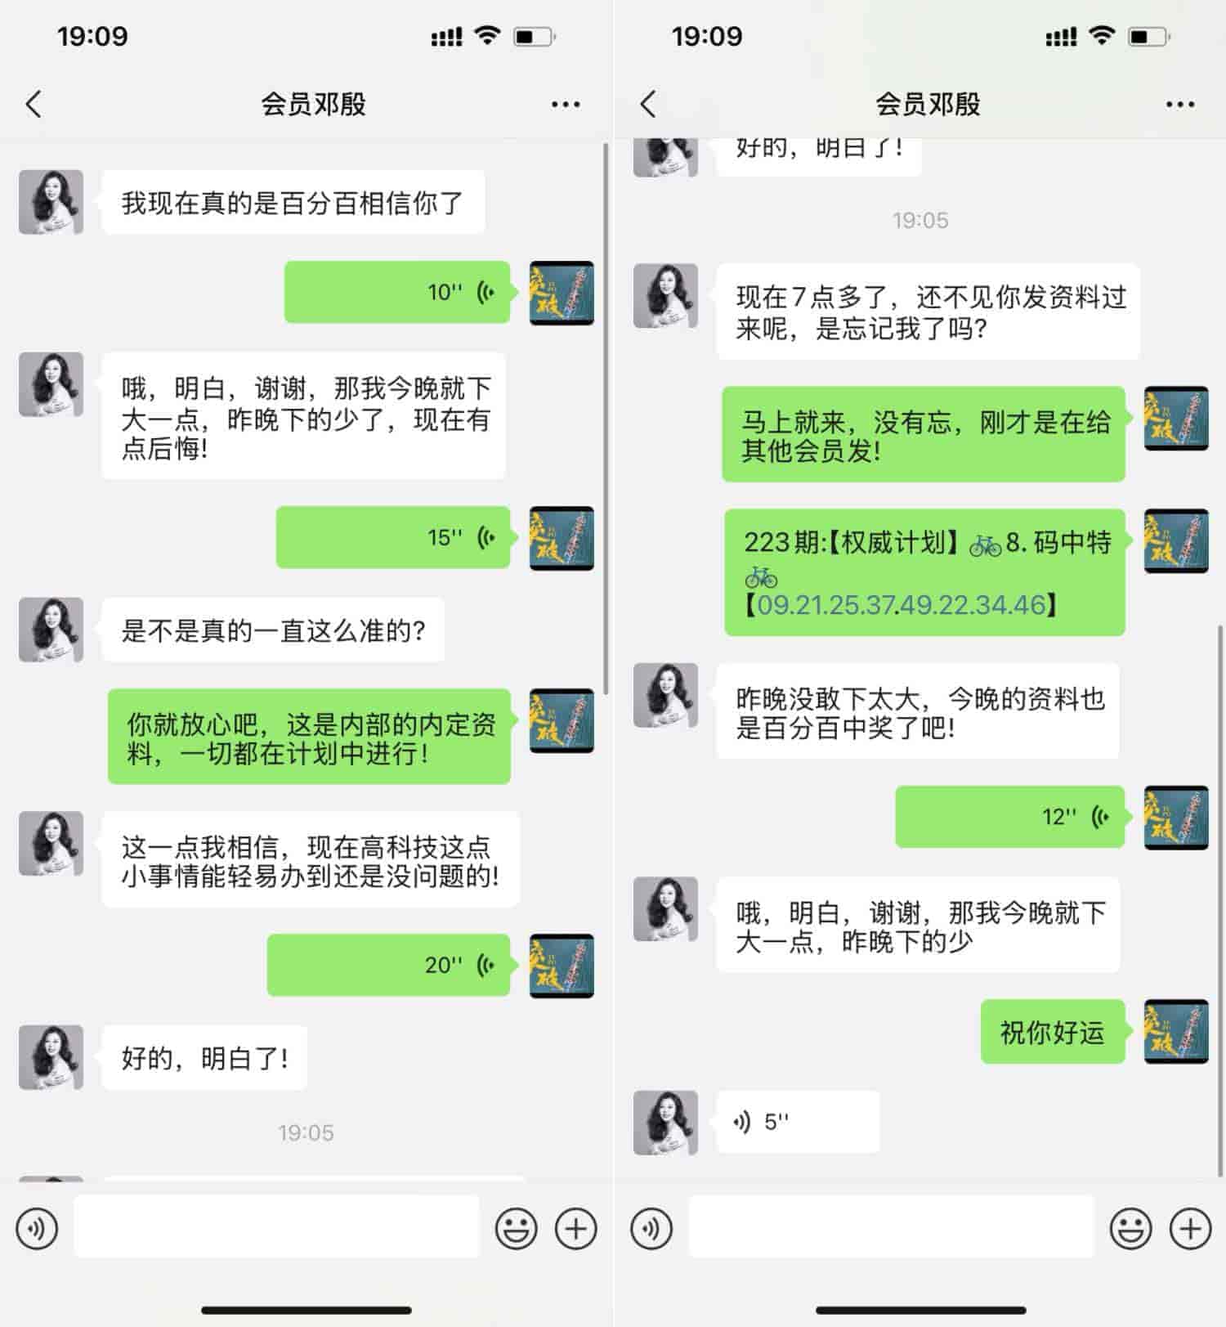Viewport: 1226px width, 1327px height.
Task: Open the three-dot menu in left chat
Action: (x=566, y=105)
